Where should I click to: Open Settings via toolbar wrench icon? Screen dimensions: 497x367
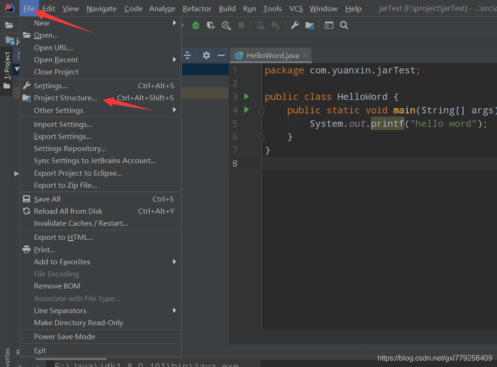click(x=295, y=25)
